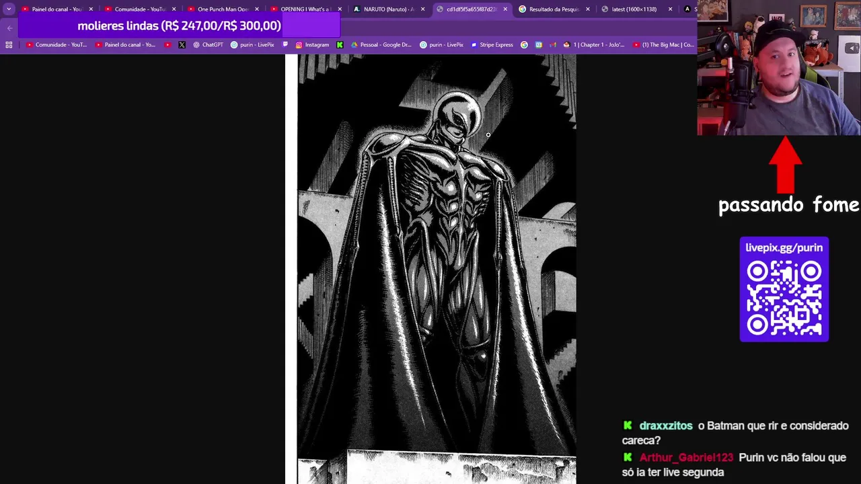
Task: Switch to 'Resultado da Pesquisa' Google tab
Action: (x=554, y=9)
